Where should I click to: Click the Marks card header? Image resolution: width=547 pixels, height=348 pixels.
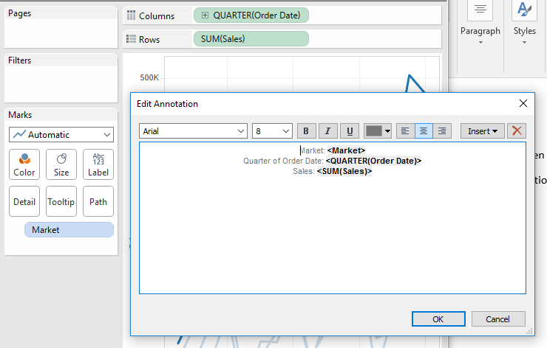click(20, 115)
